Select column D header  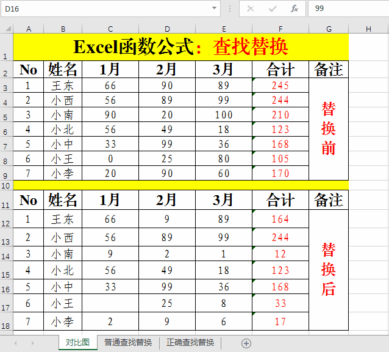click(x=167, y=29)
